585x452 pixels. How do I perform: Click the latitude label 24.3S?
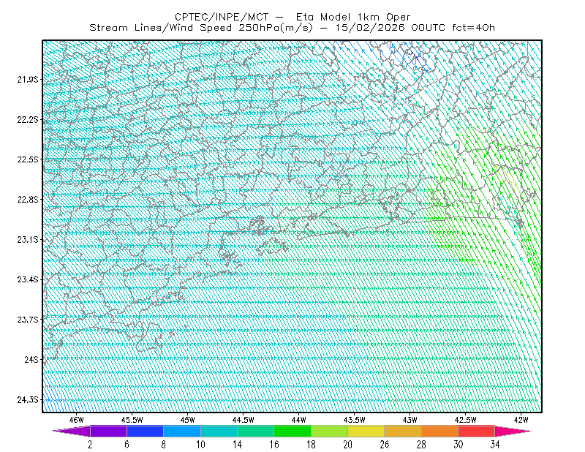pos(27,400)
